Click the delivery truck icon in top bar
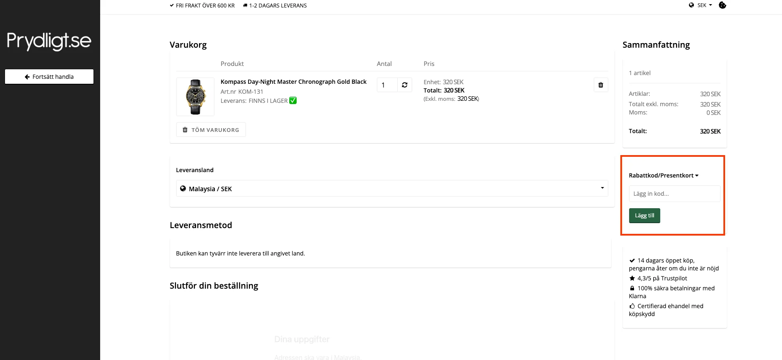782x360 pixels. pos(245,5)
